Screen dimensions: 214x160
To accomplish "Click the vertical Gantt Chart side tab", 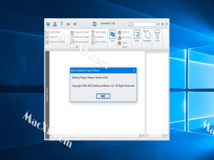I will pyautogui.click(x=47, y=95).
